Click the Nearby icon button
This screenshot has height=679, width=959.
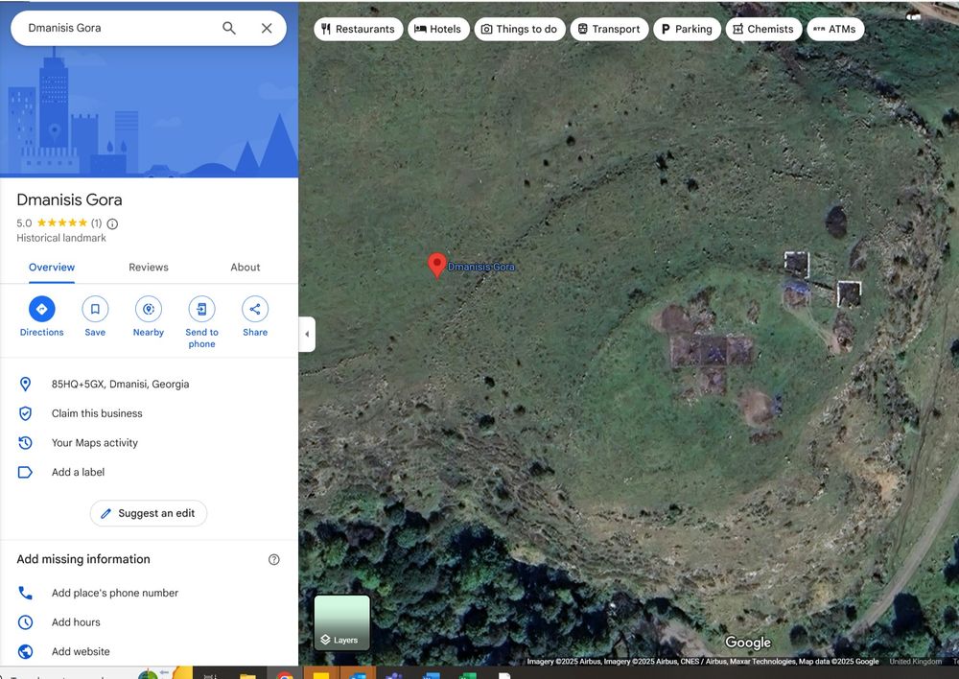(148, 309)
